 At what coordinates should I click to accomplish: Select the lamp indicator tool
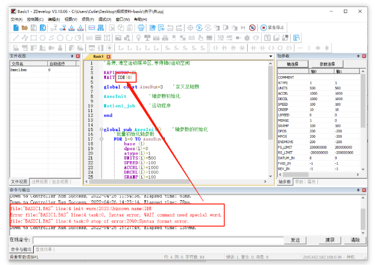[x=138, y=38]
